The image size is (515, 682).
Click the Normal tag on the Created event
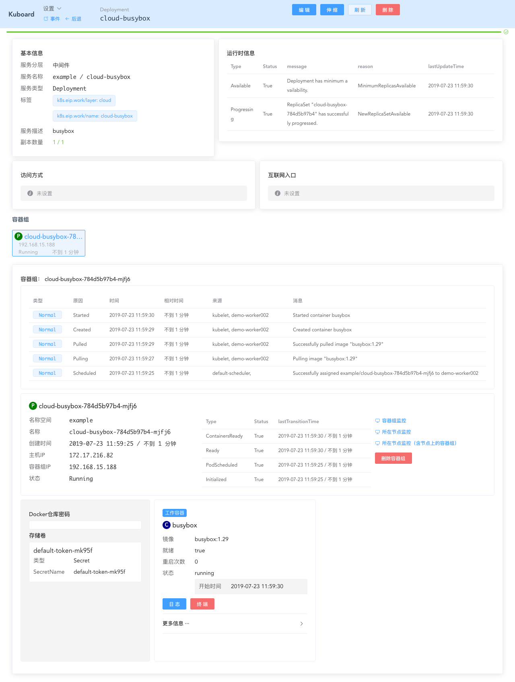(47, 330)
